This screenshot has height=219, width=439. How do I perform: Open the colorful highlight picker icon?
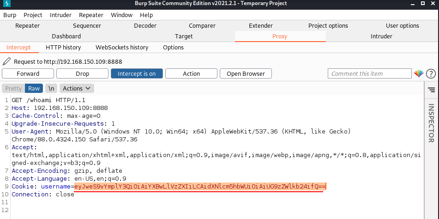[x=418, y=74]
